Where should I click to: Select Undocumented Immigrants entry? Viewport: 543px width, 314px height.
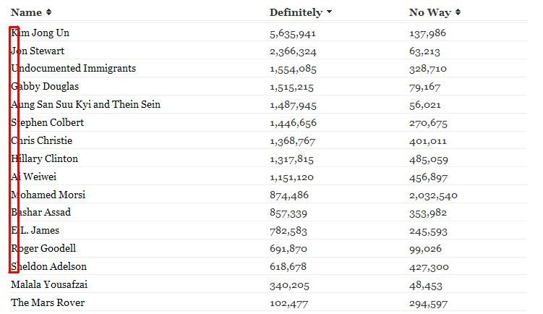coord(73,68)
